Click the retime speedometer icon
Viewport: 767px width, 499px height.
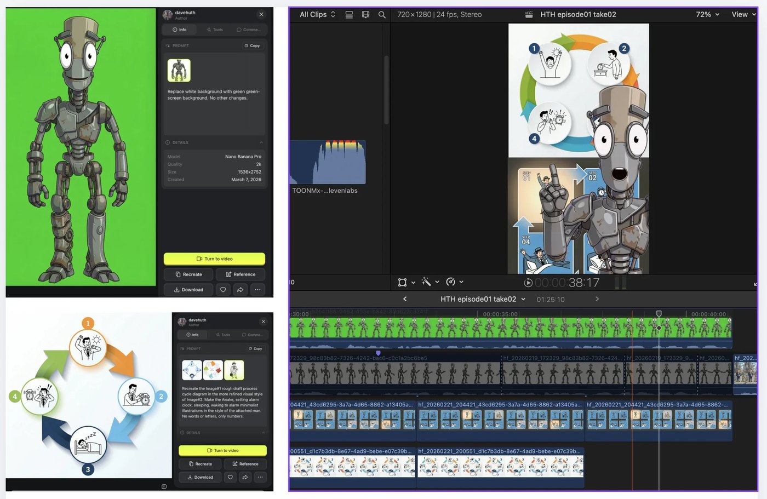[x=450, y=282]
